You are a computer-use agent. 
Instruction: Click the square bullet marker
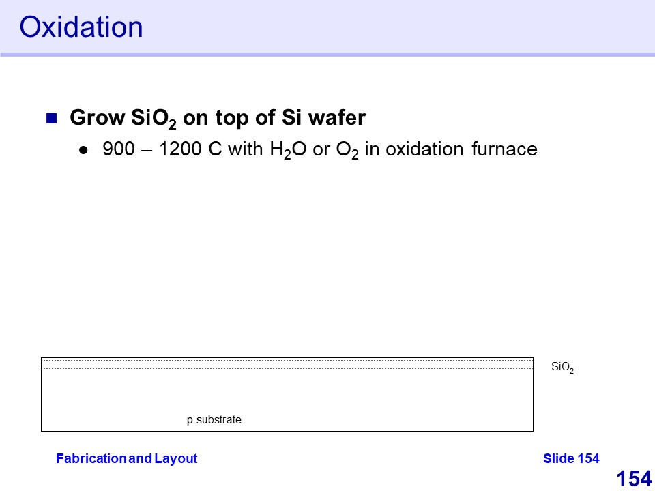coord(50,119)
